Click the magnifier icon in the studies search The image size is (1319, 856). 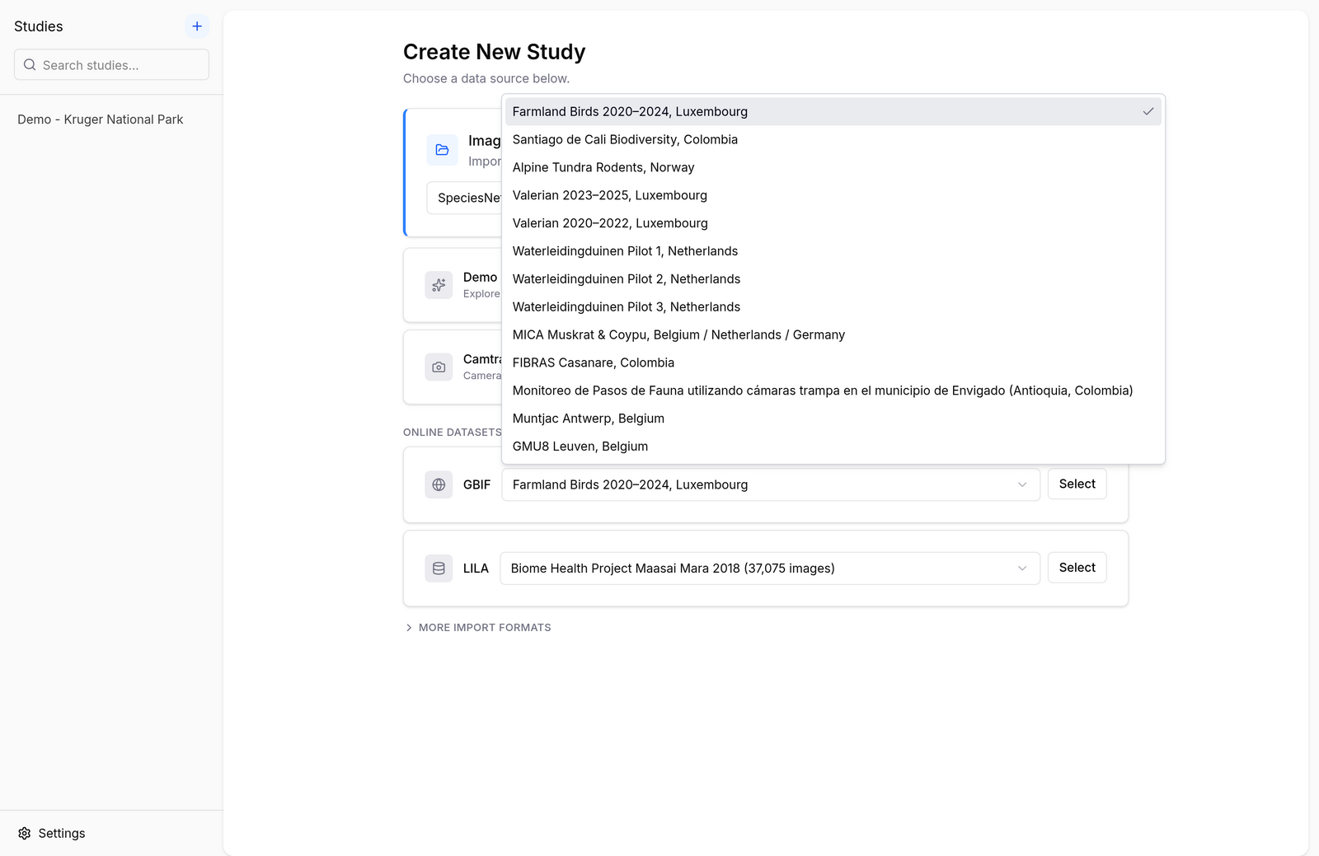tap(30, 65)
